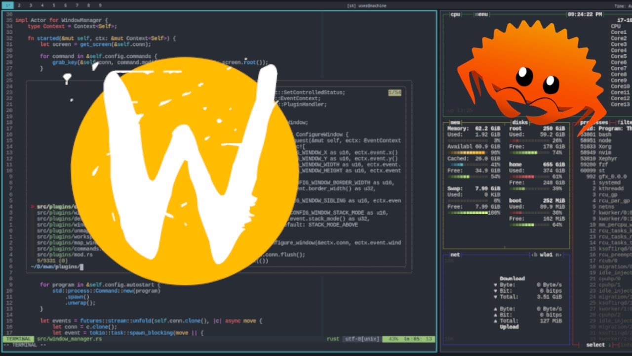Screen dimensions: 632x356
Task: Click the home disk 655 GiB entry
Action: [x=537, y=165]
